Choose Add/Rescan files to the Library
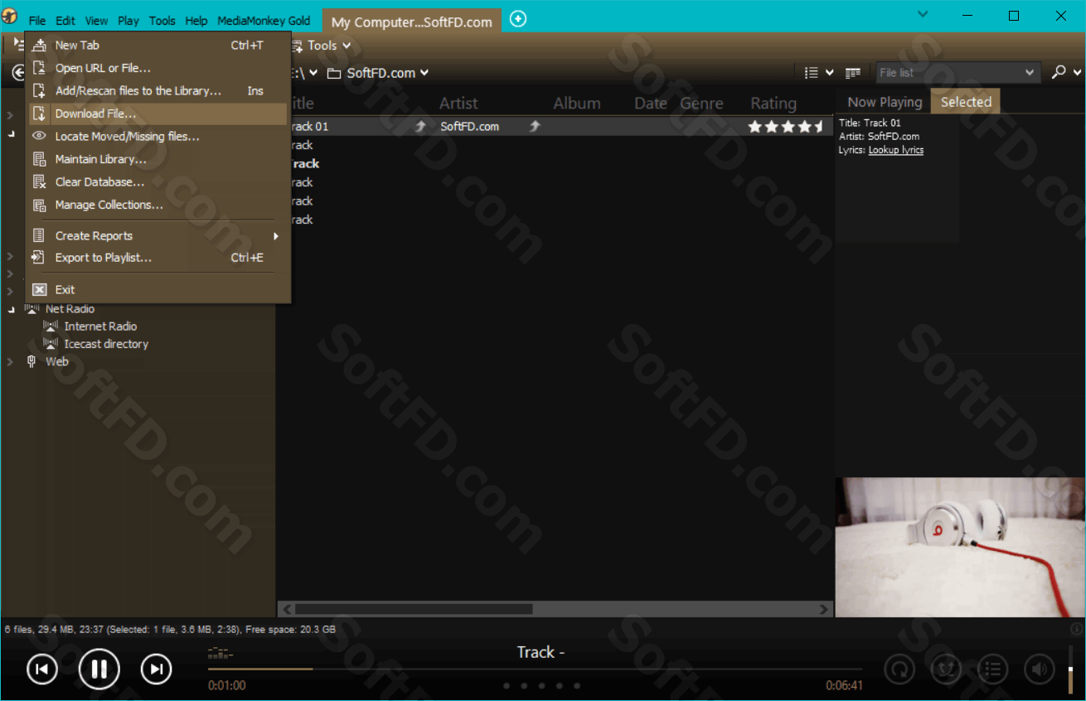 pos(158,91)
